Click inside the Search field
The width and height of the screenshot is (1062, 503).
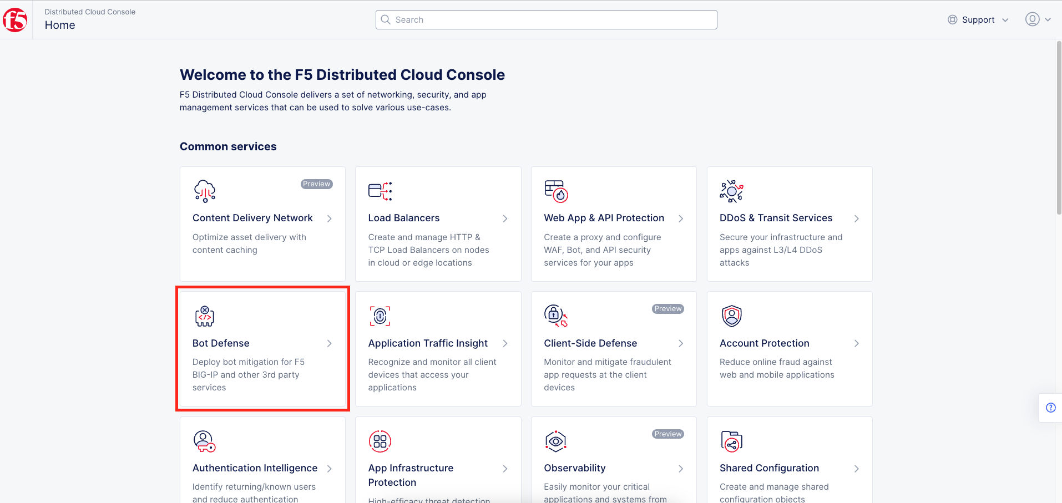point(546,19)
